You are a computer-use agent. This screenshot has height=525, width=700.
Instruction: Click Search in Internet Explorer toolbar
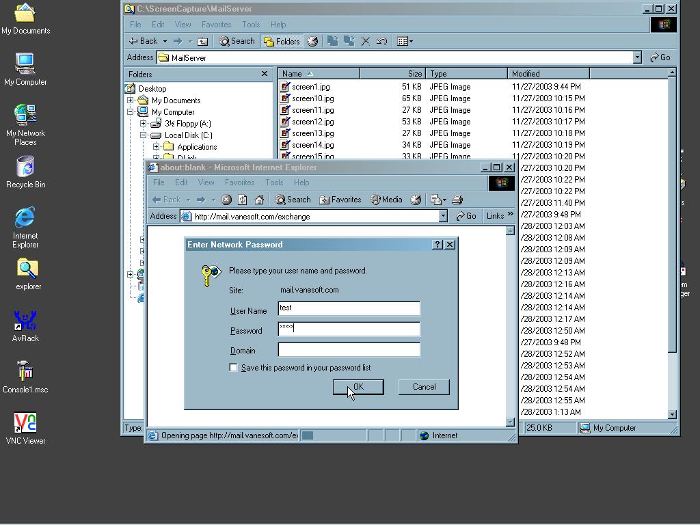[293, 200]
